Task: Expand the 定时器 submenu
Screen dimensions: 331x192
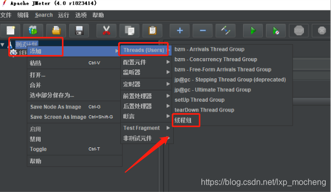Action: point(146,84)
